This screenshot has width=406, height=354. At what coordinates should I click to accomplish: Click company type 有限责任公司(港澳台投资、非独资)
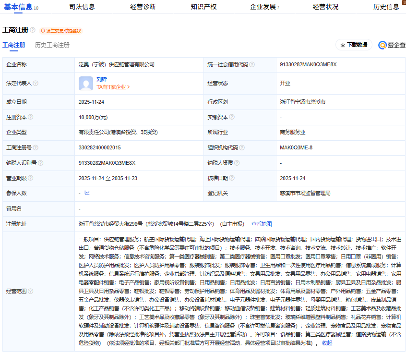[x=118, y=132]
